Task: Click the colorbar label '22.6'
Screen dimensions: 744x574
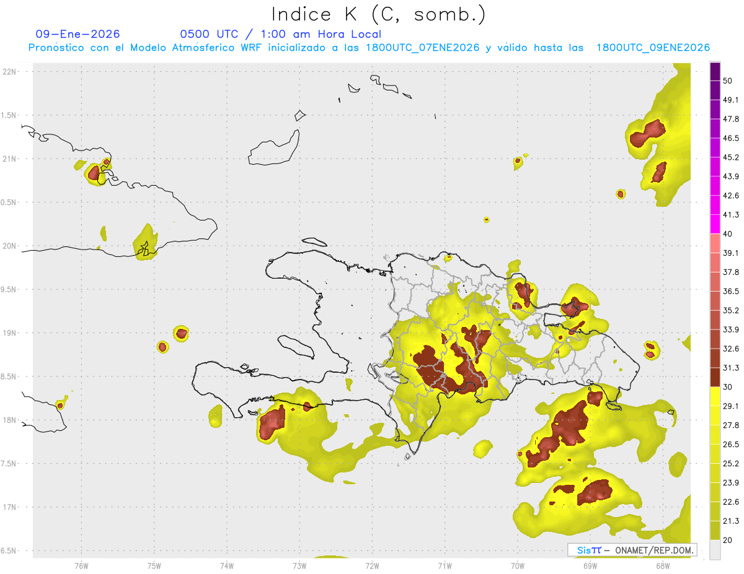Action: (x=731, y=502)
